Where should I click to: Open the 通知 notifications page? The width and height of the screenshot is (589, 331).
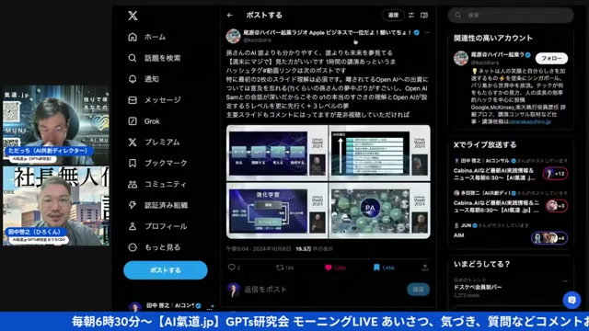[144, 79]
